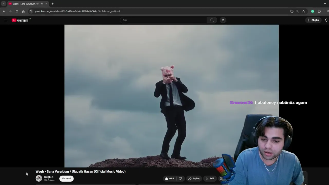Mute tab via speaker icon
This screenshot has width=329, height=185.
(x=42, y=4)
